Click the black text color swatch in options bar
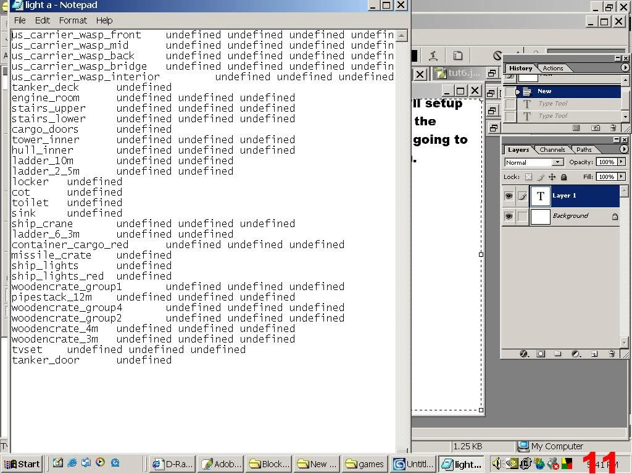 point(414,56)
